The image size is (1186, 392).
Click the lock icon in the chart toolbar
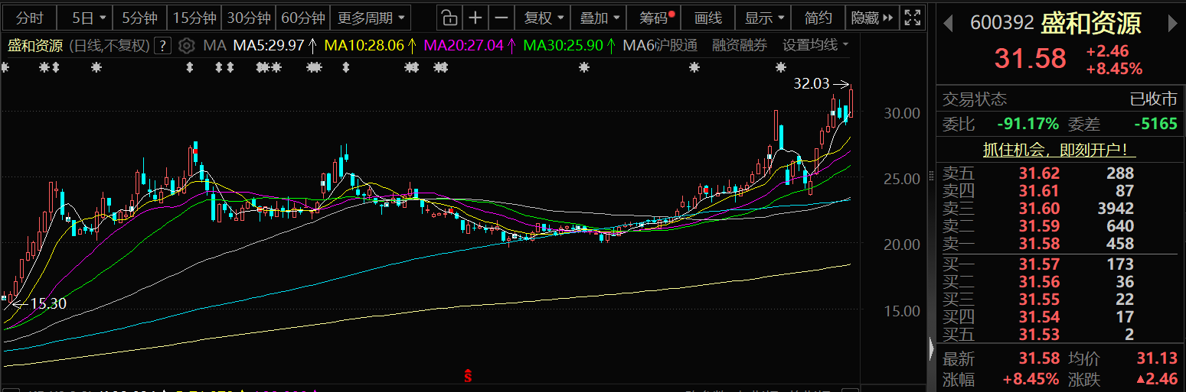tap(450, 18)
